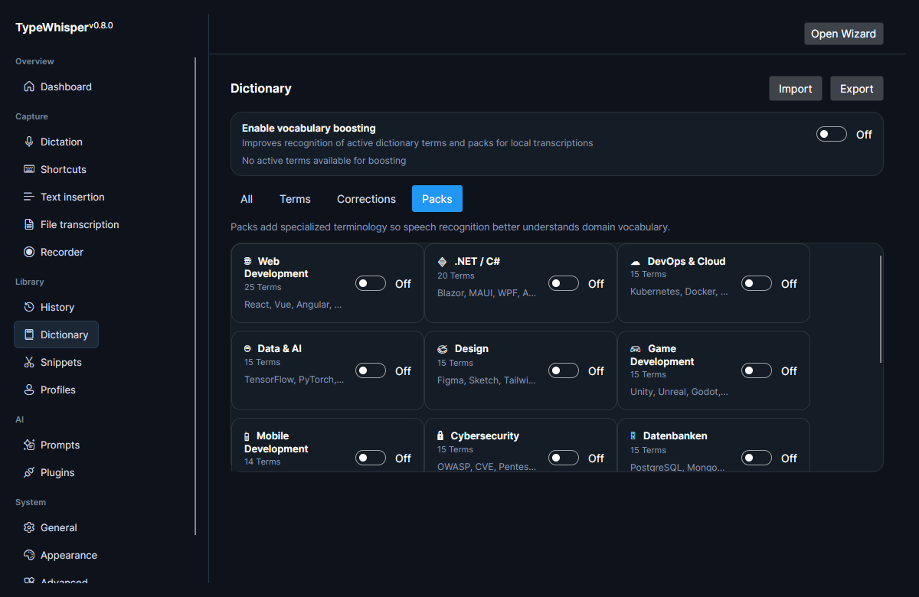Open the Snippets page in sidebar
The width and height of the screenshot is (919, 597).
pos(53,362)
